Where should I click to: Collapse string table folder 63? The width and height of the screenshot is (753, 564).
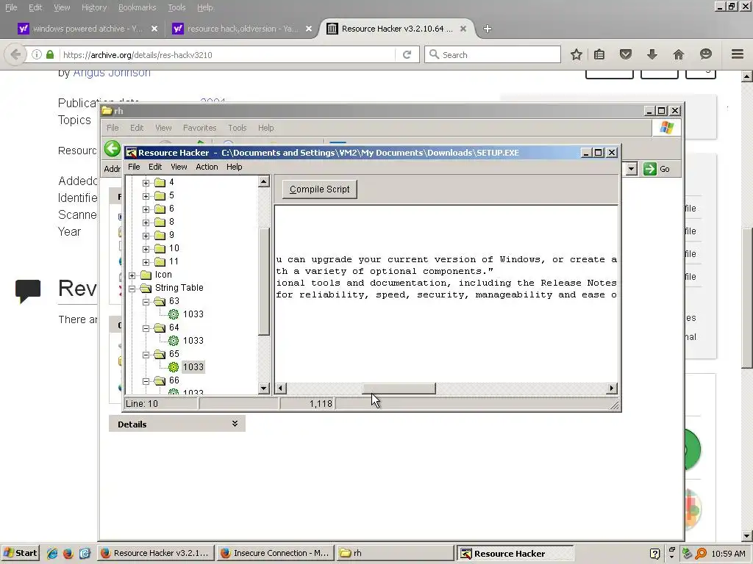click(x=146, y=302)
